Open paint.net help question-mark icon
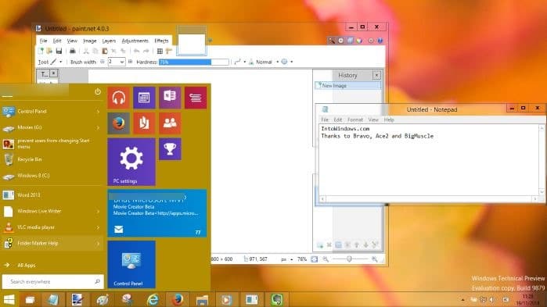 pos(380,41)
